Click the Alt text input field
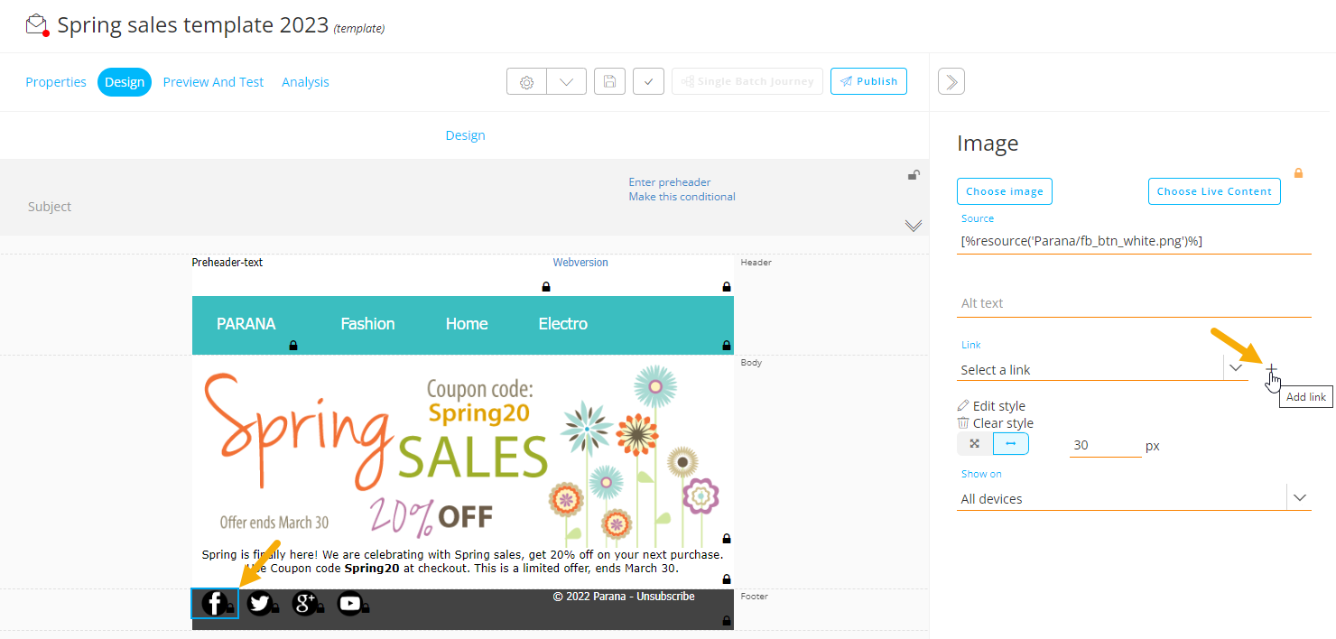Screen dimensions: 1336x639 tap(1134, 303)
